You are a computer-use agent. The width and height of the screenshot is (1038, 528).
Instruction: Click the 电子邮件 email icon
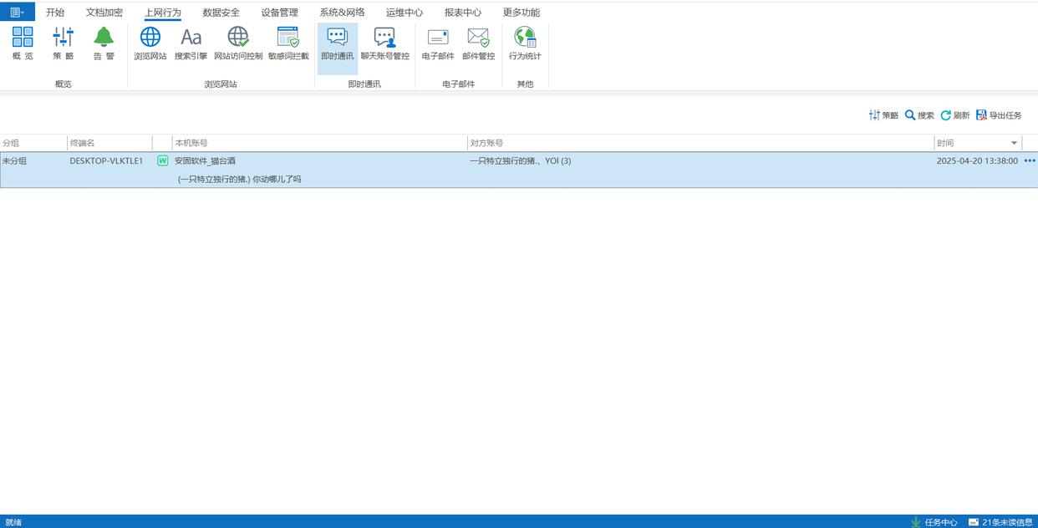(438, 43)
